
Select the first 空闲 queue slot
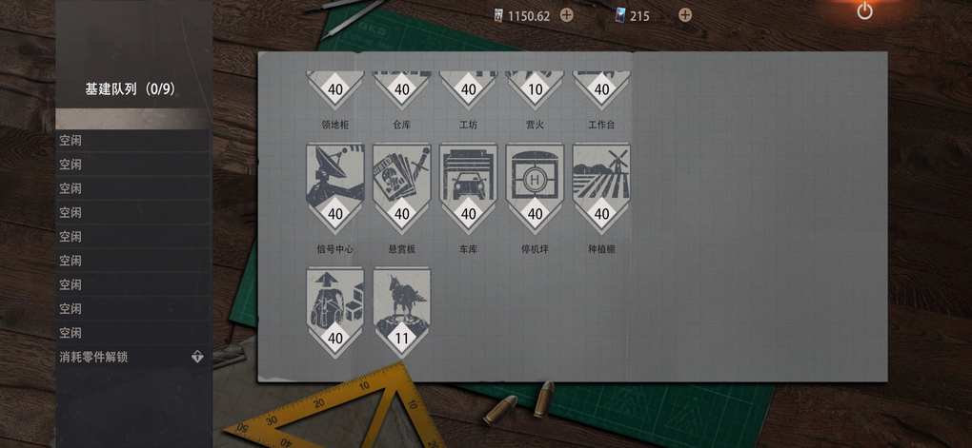[x=133, y=141]
